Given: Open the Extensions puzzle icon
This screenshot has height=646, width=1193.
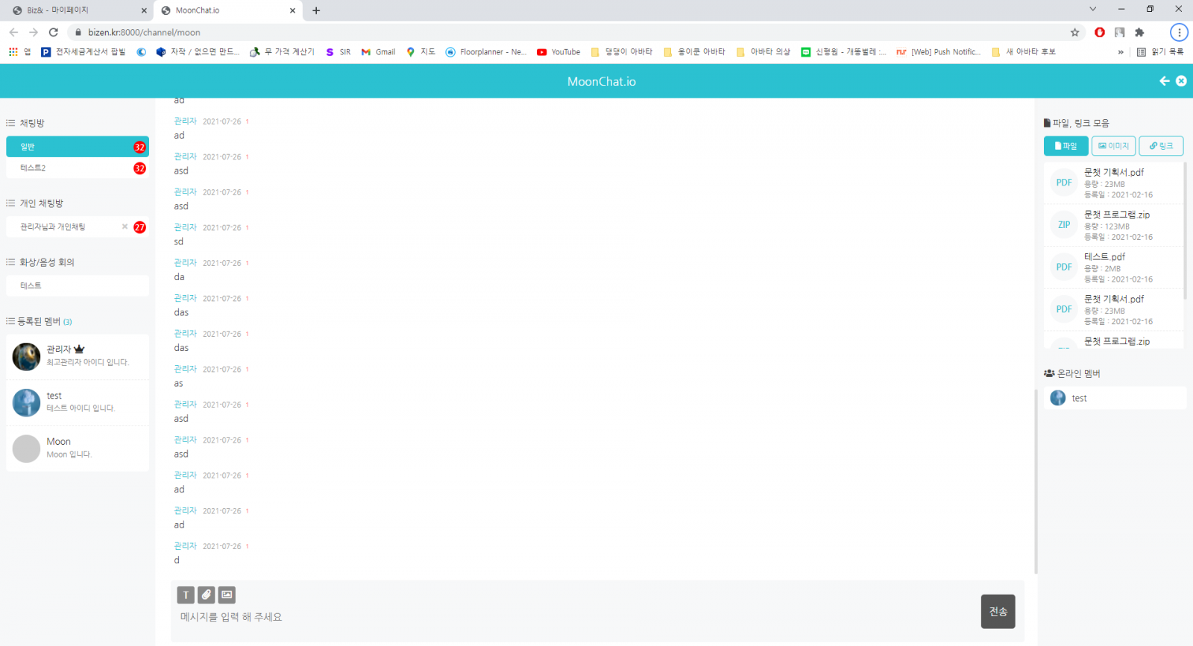Looking at the screenshot, I should [x=1139, y=32].
